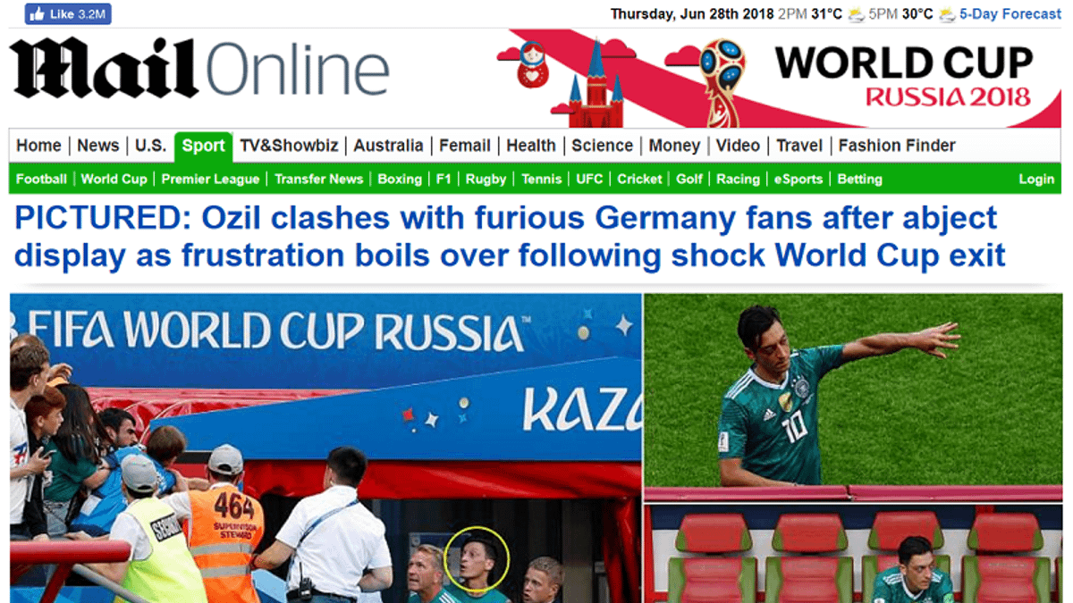Viewport: 1073px width, 603px height.
Task: Open the 5-Day Forecast link
Action: point(1010,13)
